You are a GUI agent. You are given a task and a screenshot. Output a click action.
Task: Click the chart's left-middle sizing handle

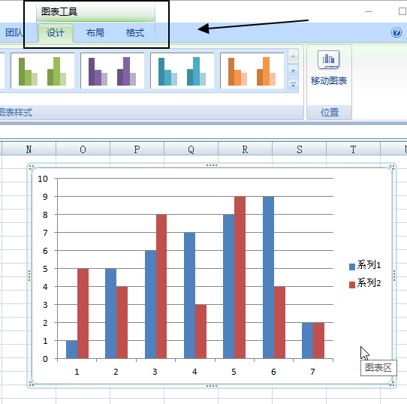point(29,276)
